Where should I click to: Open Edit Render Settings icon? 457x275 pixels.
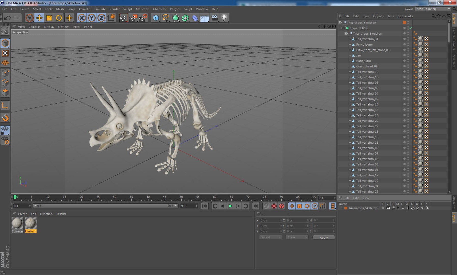point(143,18)
